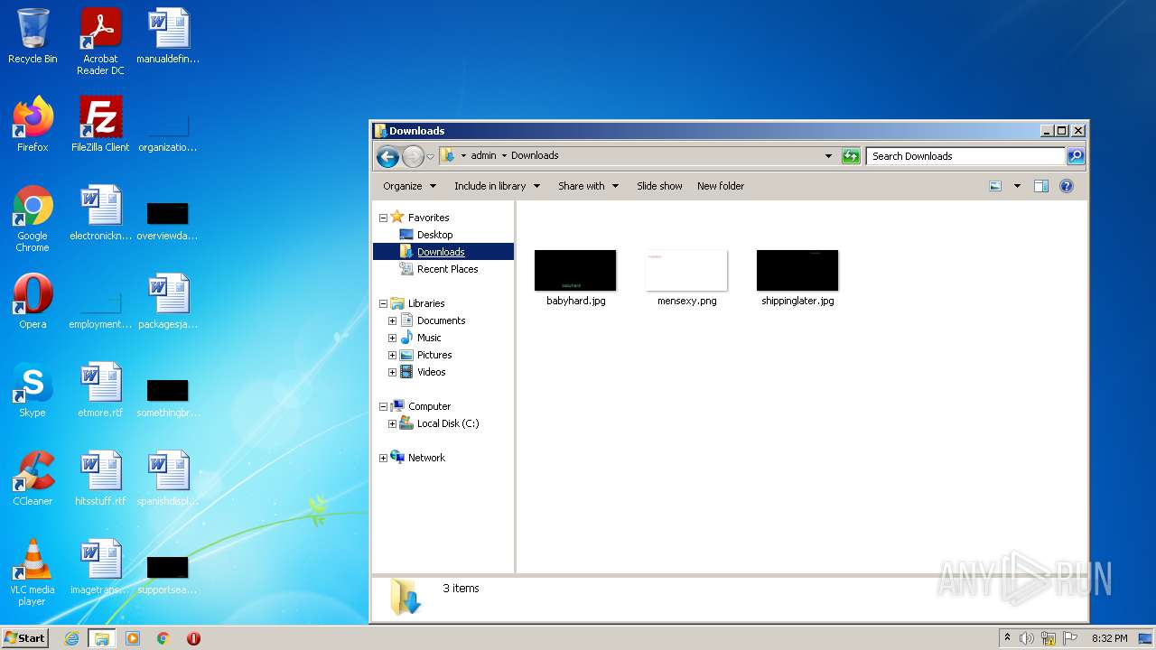The width and height of the screenshot is (1156, 650).
Task: Open Internet Explorer from the taskbar
Action: [72, 638]
